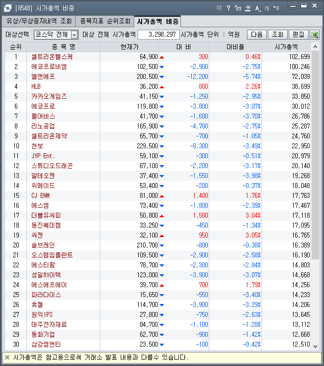This screenshot has height=366, width=324.
Task: Click the 다음 button
Action: 257,35
